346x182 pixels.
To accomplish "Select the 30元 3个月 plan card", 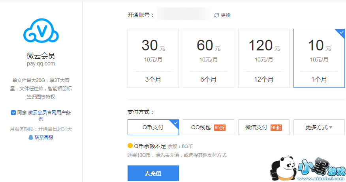I will coord(153,58).
